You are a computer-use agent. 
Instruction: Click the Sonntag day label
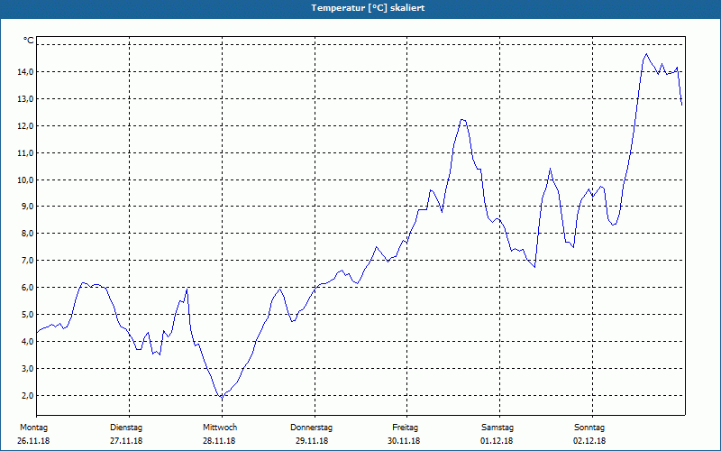589,428
